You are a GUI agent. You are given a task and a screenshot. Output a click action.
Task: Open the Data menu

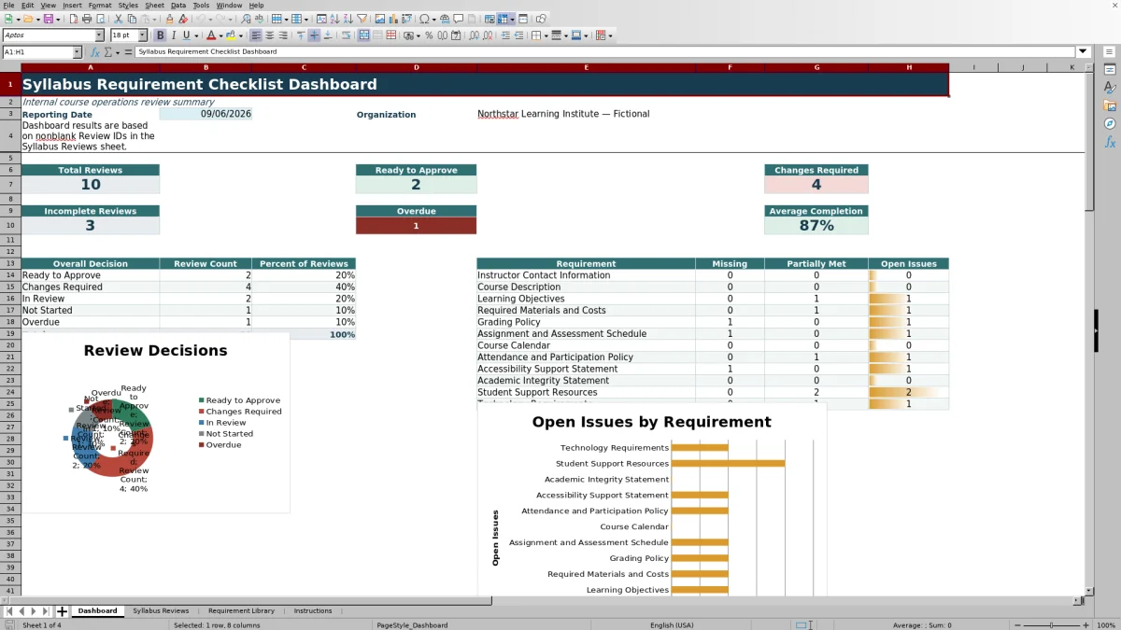point(177,5)
